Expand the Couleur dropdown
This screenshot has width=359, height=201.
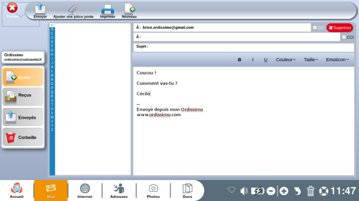coord(286,59)
